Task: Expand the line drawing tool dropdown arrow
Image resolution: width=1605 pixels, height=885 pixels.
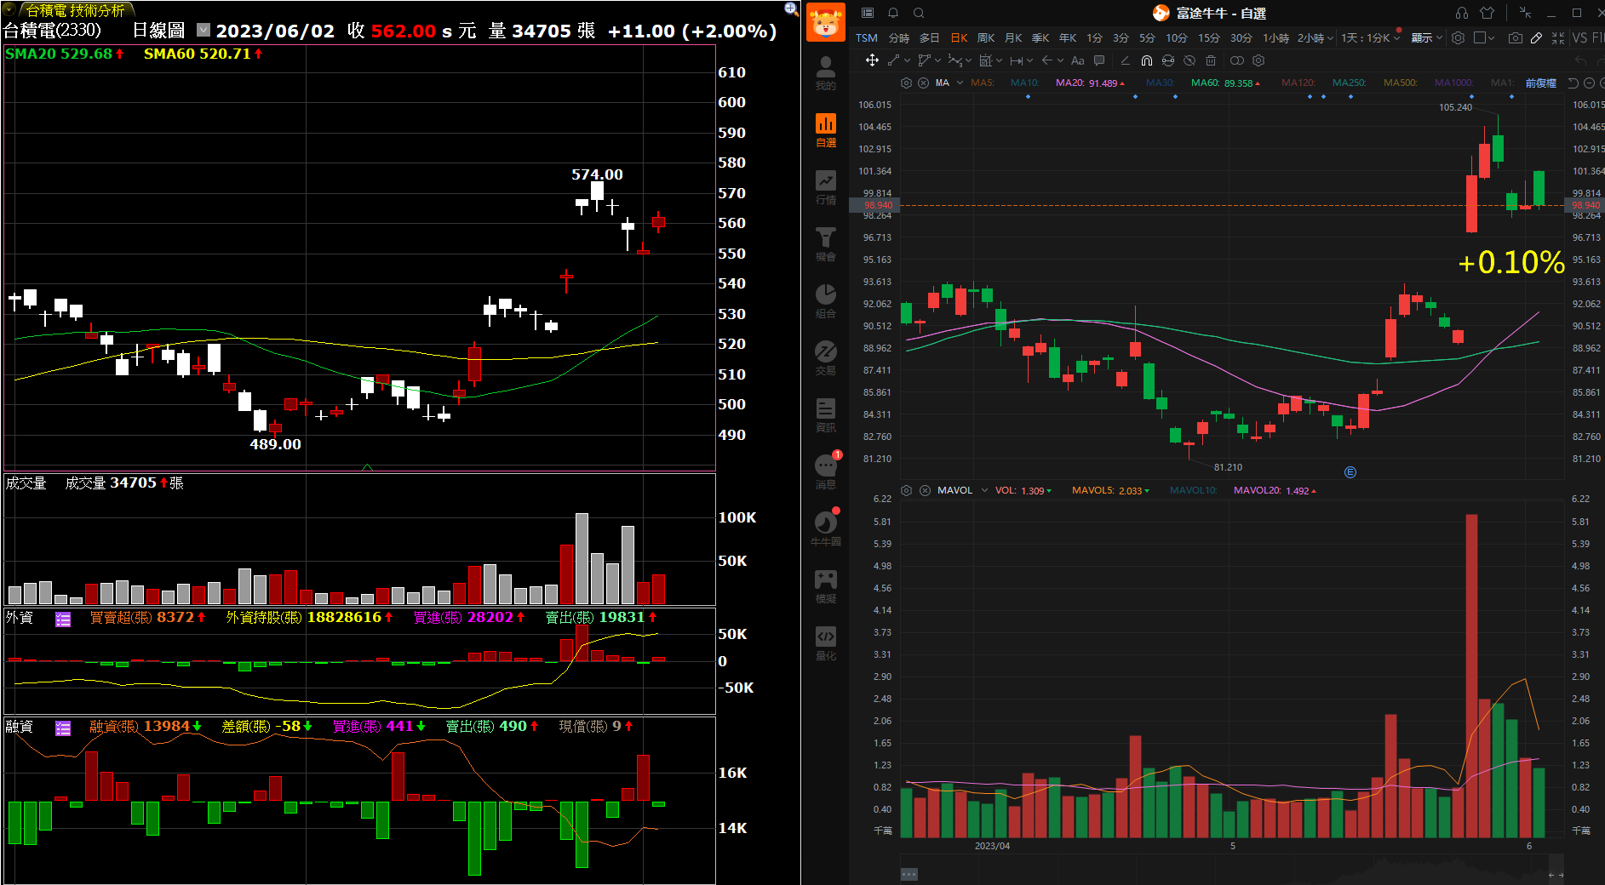Action: point(908,60)
